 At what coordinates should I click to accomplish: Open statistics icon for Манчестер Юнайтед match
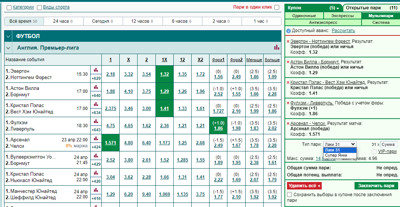click(x=96, y=190)
